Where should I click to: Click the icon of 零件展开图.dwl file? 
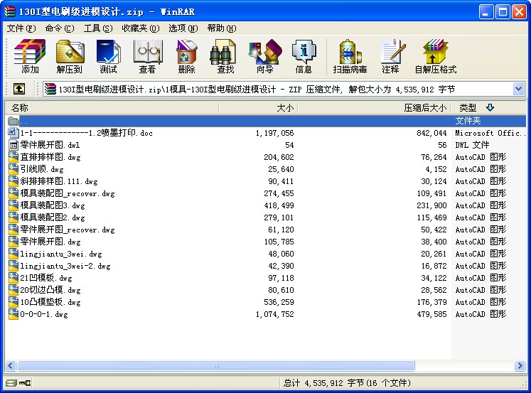pyautogui.click(x=14, y=145)
